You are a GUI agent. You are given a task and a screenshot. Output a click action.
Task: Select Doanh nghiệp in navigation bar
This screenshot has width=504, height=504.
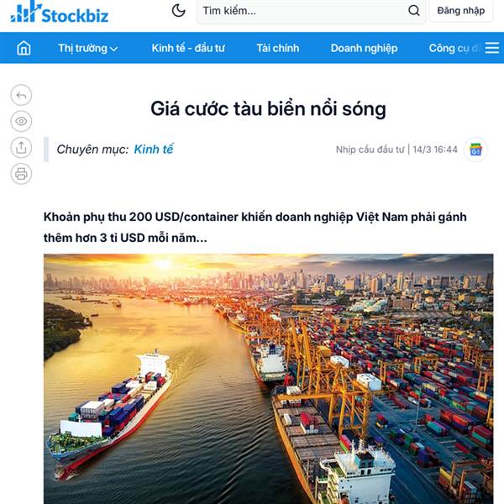pos(364,48)
